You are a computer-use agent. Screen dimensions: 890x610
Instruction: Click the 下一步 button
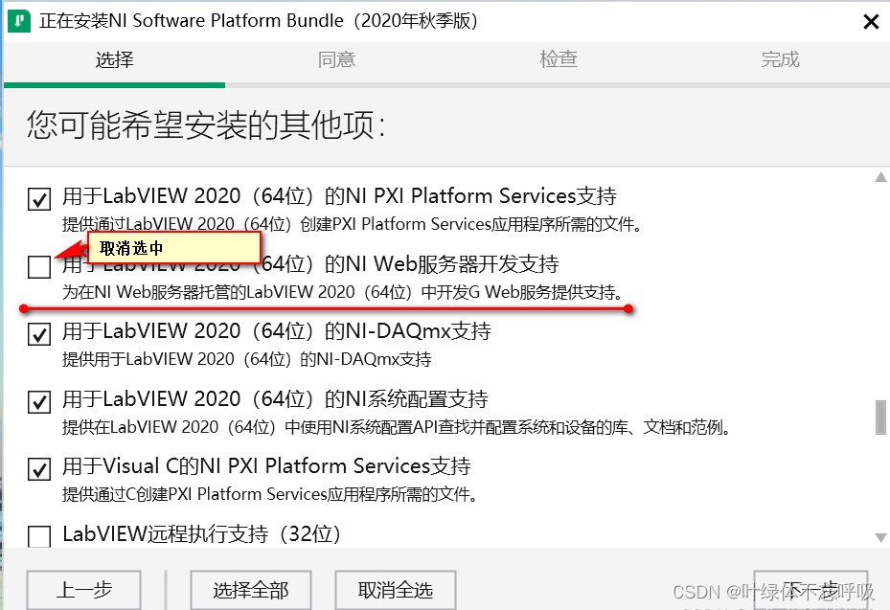(810, 590)
